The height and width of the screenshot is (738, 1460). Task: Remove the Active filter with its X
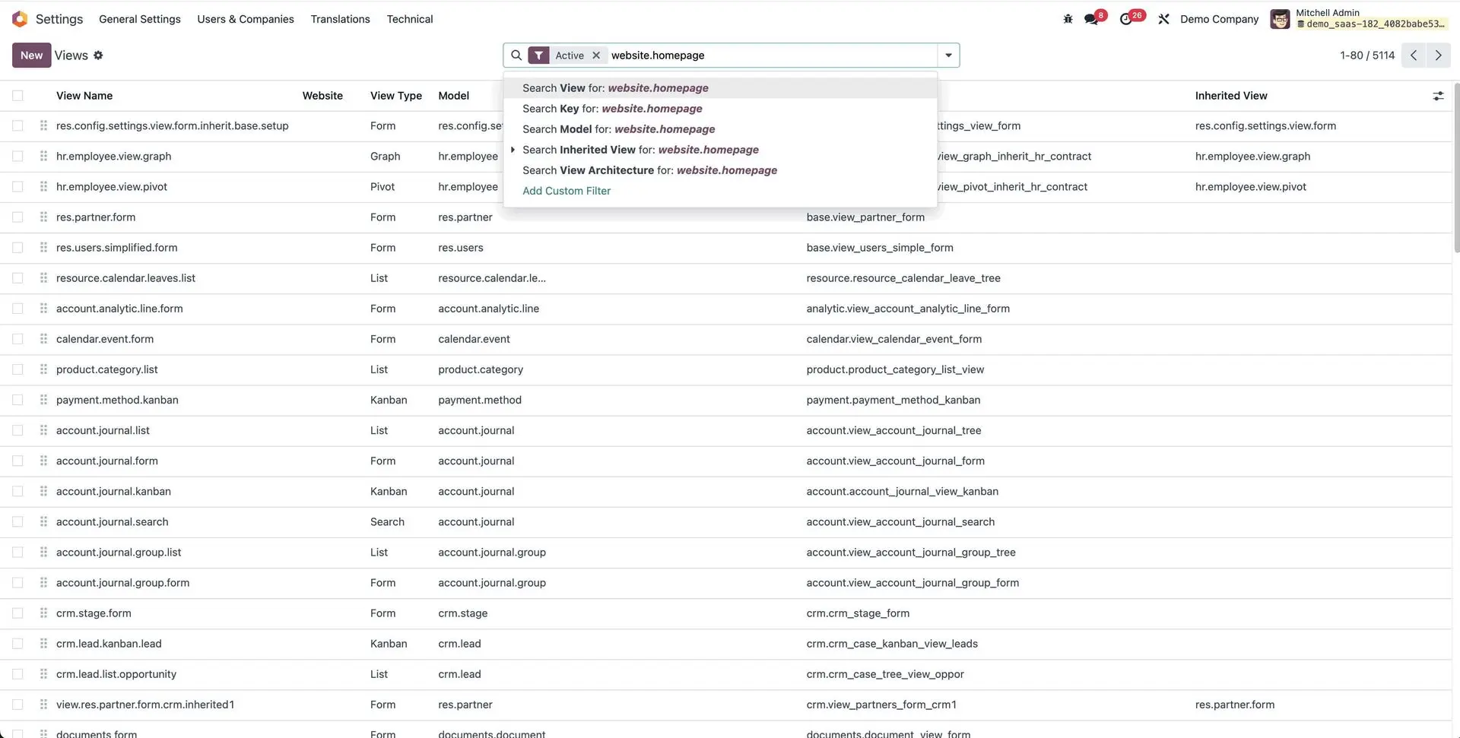(596, 55)
